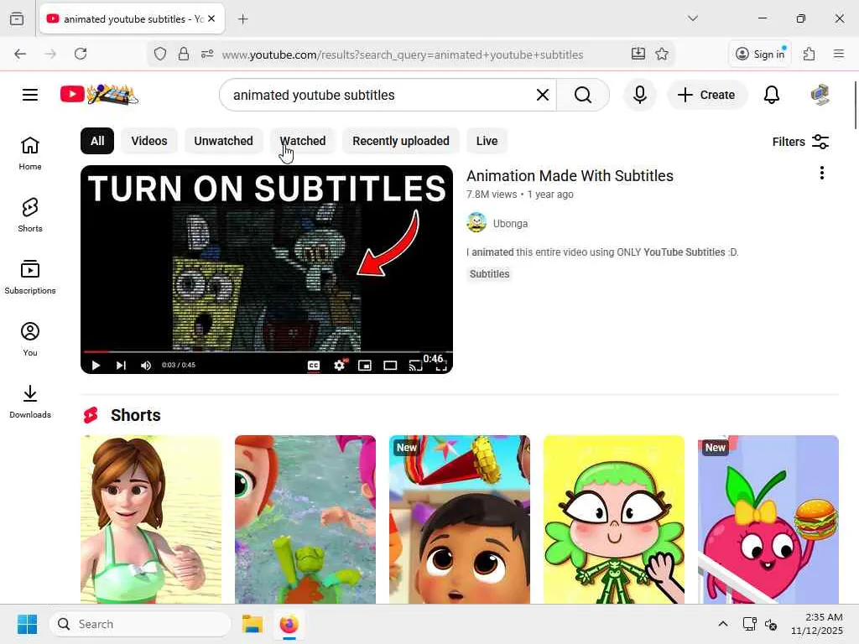Image resolution: width=859 pixels, height=644 pixels.
Task: Open Downloads in sidebar
Action: pyautogui.click(x=30, y=402)
